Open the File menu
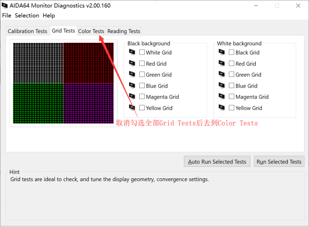309x227 pixels. click(x=6, y=15)
